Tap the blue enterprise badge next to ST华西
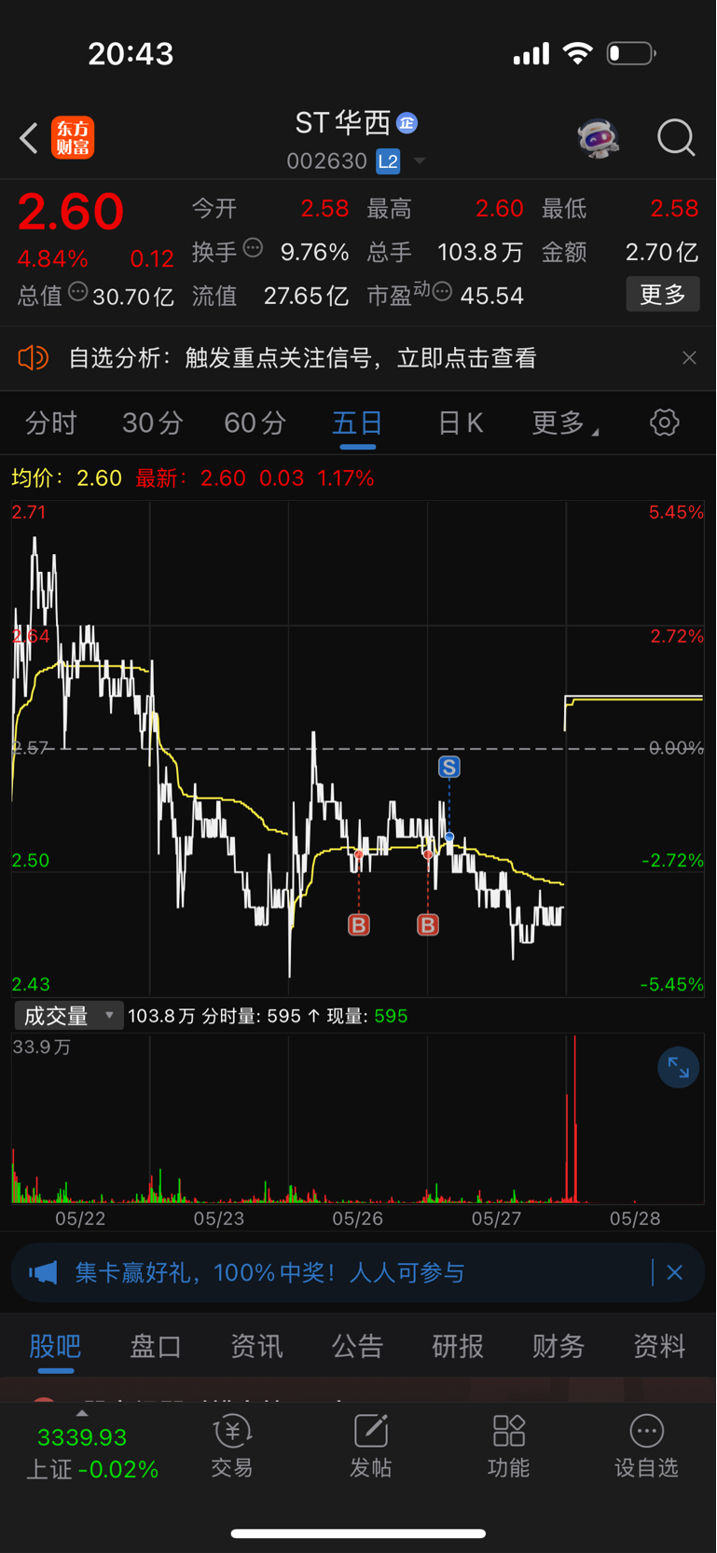This screenshot has width=717, height=1553. tap(407, 122)
